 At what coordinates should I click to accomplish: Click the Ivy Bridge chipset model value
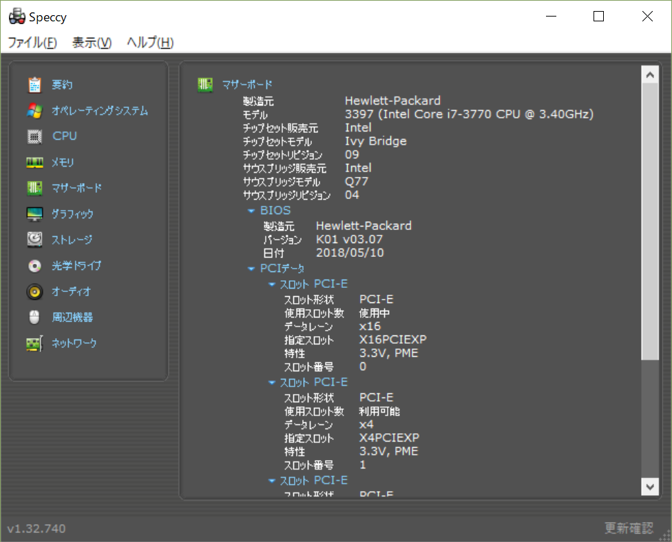376,141
